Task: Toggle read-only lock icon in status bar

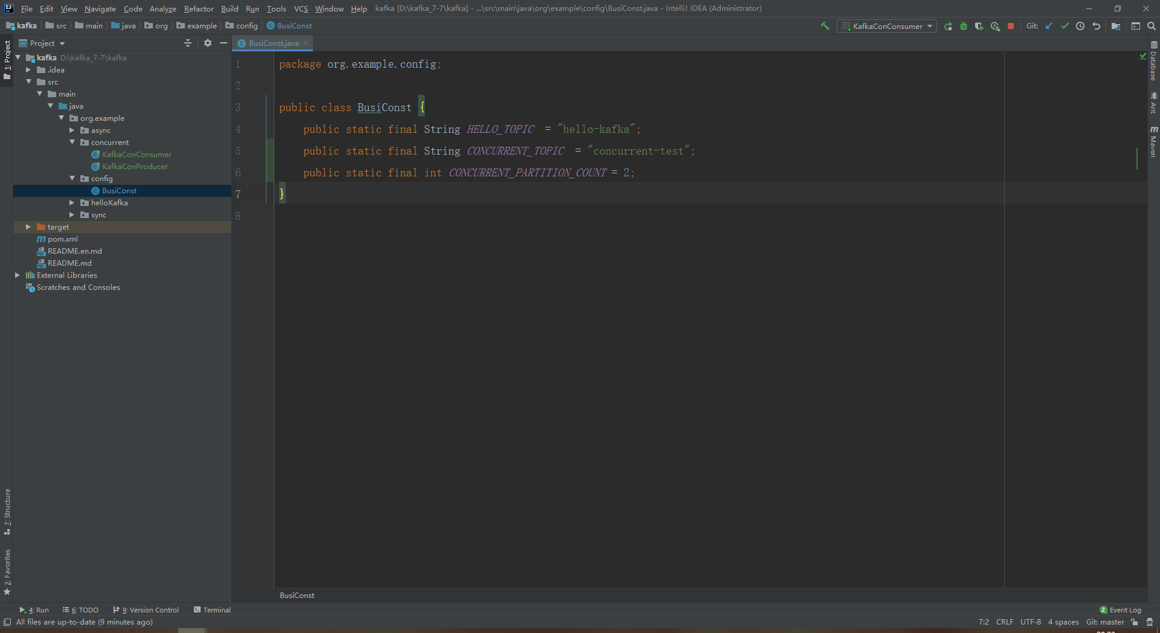Action: (x=1135, y=622)
